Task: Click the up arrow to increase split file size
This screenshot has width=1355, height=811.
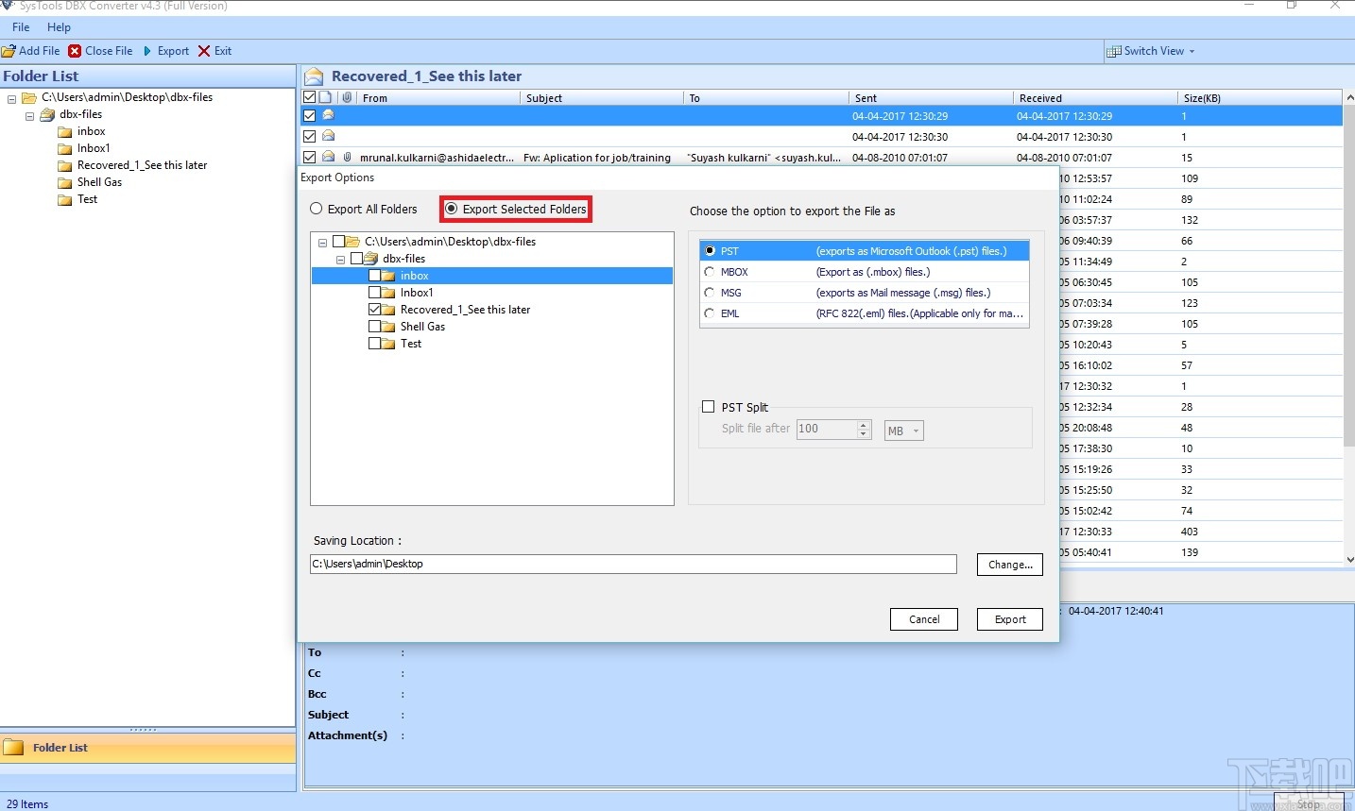Action: [861, 424]
